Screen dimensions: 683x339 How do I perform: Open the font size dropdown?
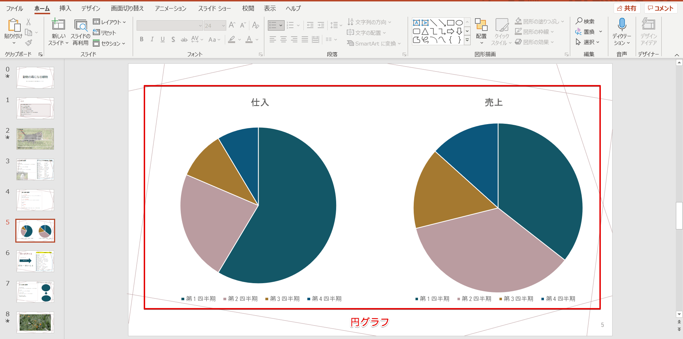[x=223, y=25]
